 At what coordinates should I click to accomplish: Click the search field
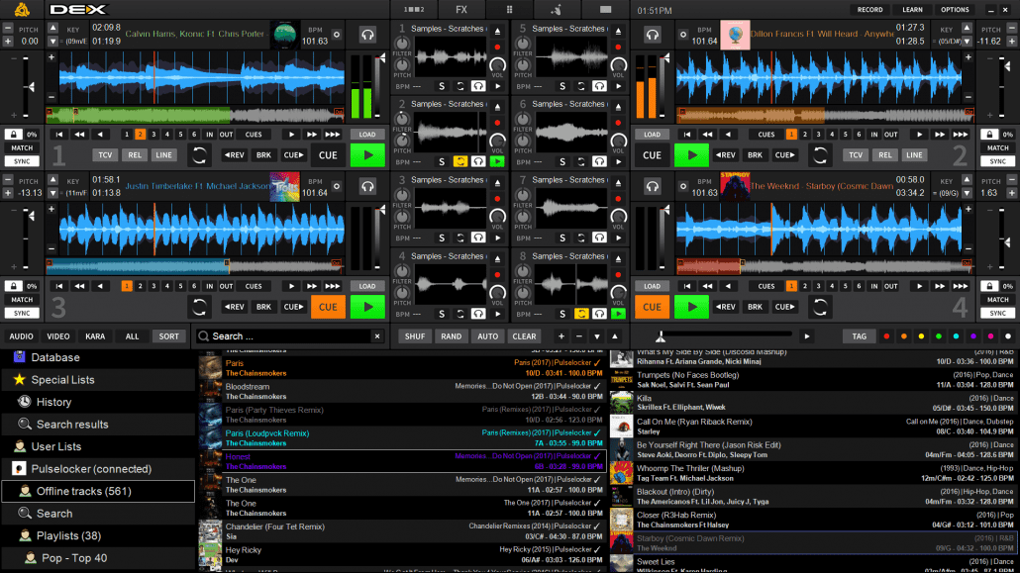point(284,336)
